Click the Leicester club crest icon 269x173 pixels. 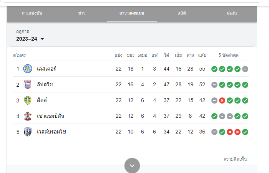(x=28, y=69)
